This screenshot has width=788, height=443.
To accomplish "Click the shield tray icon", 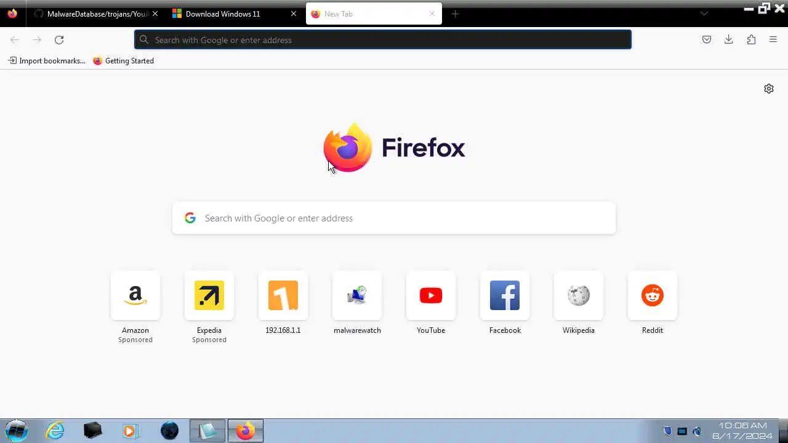I will pyautogui.click(x=667, y=431).
